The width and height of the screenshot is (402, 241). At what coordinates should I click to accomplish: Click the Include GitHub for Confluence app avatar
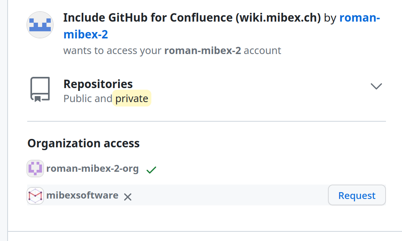pyautogui.click(x=40, y=25)
